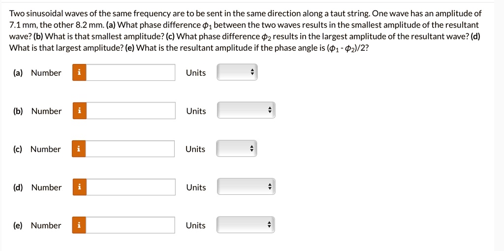This screenshot has height=251, width=504.
Task: Click the orange info icon for part (a)
Action: [79, 73]
